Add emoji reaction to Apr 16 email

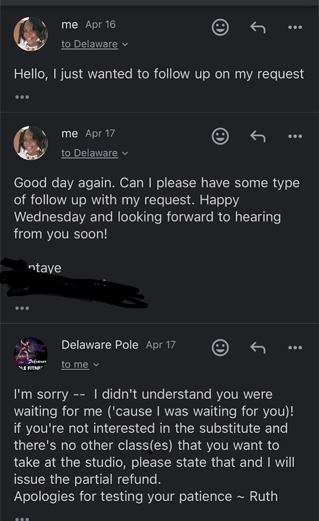tap(220, 27)
